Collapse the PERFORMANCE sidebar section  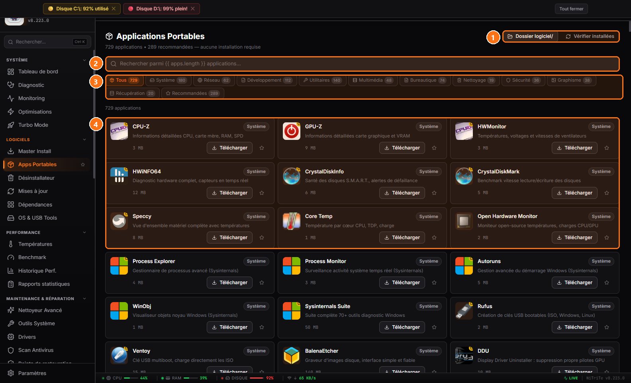(84, 232)
